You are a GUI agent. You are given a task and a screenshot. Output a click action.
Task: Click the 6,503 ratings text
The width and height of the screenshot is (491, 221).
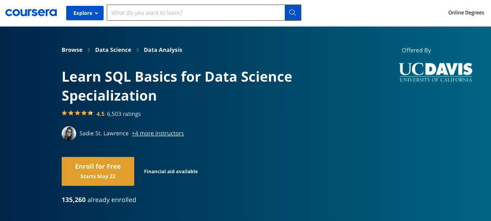124,114
